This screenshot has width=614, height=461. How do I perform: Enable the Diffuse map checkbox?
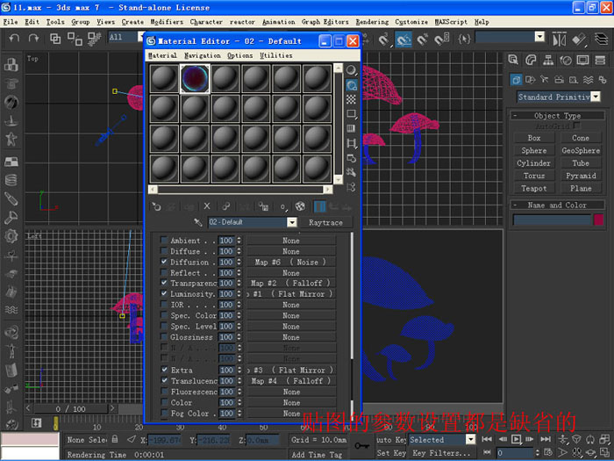tap(164, 251)
